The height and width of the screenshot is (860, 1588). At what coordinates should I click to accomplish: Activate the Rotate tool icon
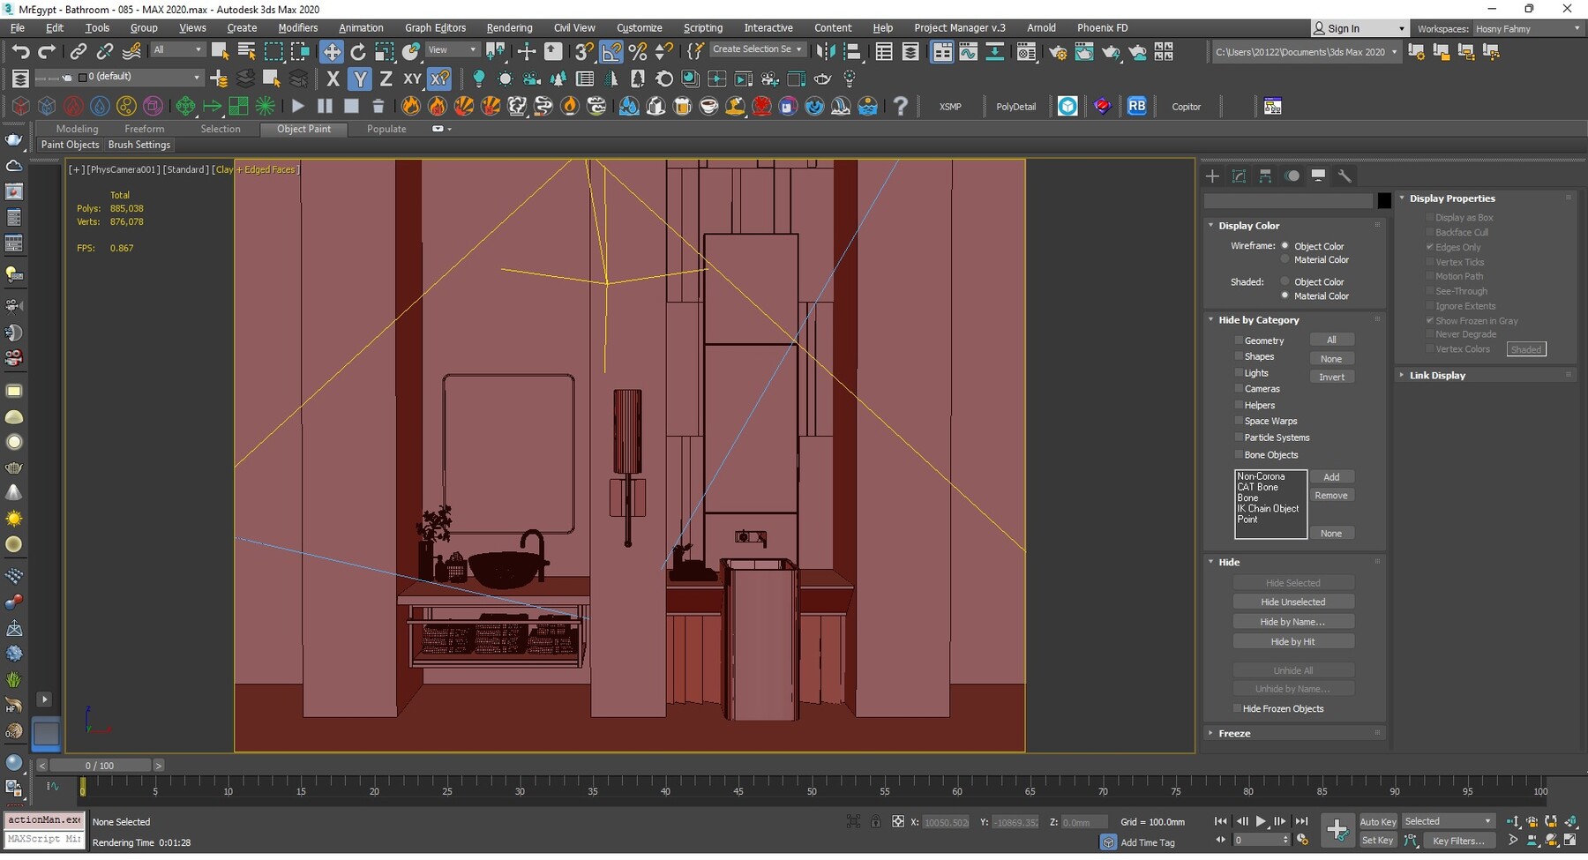pyautogui.click(x=358, y=52)
